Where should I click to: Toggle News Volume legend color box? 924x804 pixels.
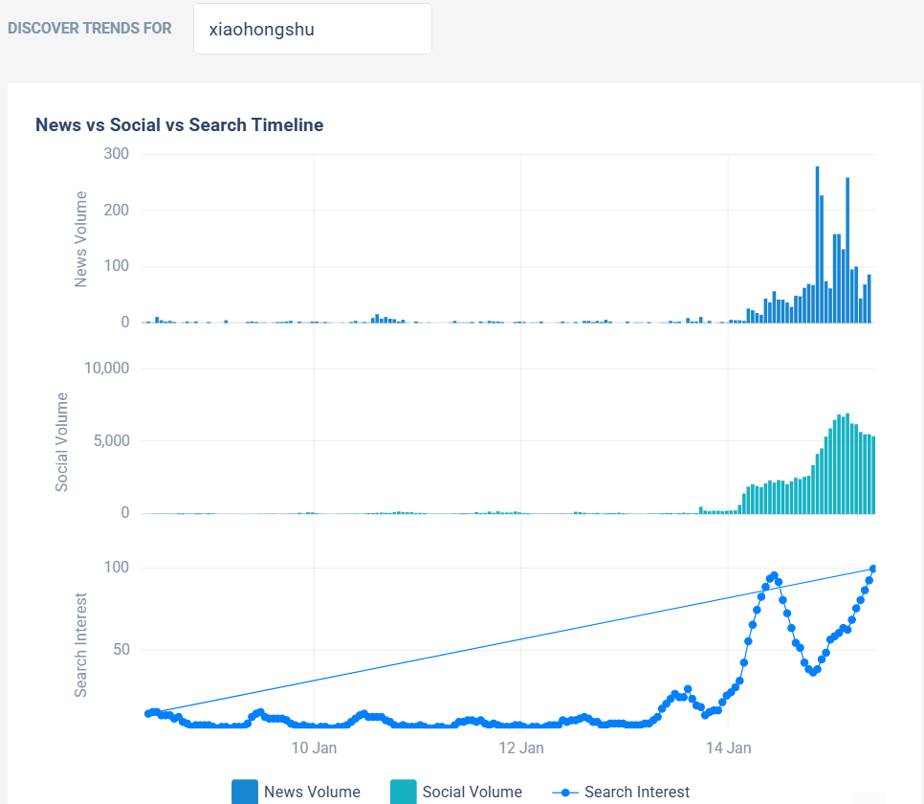245,792
